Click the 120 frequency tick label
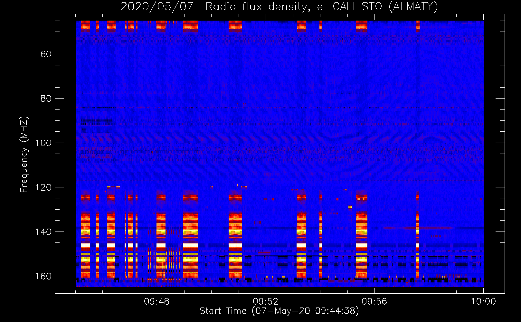521x322 pixels. point(43,187)
